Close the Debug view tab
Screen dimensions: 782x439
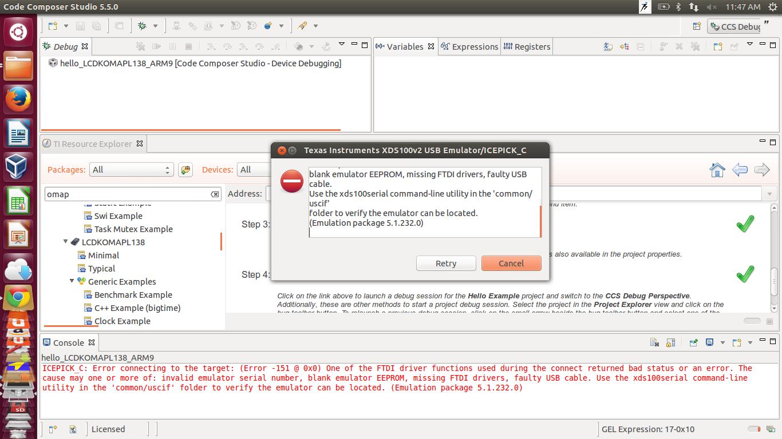pos(85,47)
